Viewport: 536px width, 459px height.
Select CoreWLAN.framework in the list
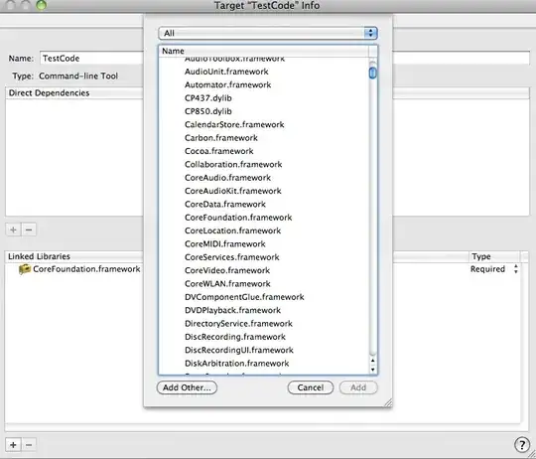227,284
